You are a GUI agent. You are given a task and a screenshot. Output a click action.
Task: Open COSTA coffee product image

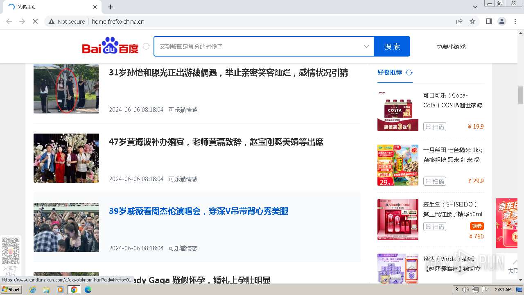pos(398,111)
